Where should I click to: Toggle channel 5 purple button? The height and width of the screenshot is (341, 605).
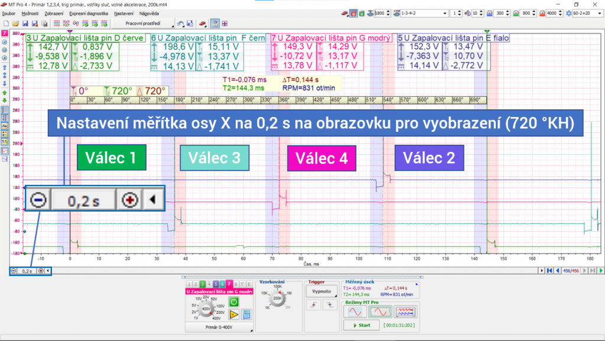(x=216, y=284)
